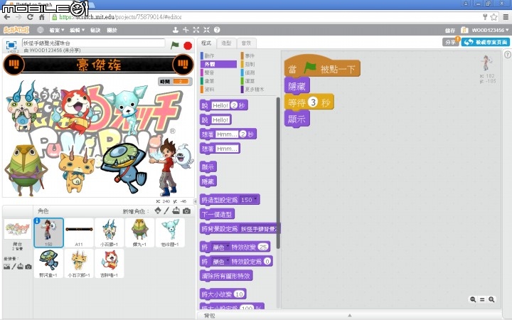Select sprite 野河童~1 thumbnail
This screenshot has width=512, height=320.
pos(48,264)
